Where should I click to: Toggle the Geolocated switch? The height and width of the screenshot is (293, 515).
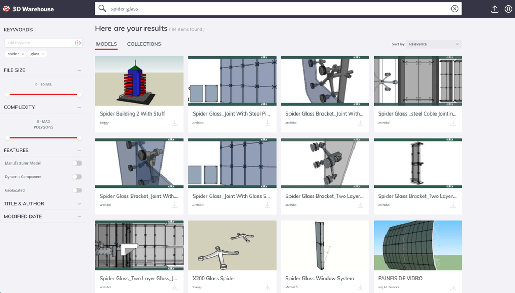click(77, 190)
